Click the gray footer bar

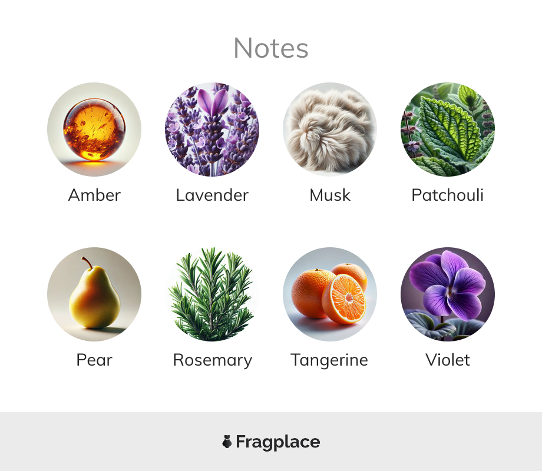click(x=271, y=442)
